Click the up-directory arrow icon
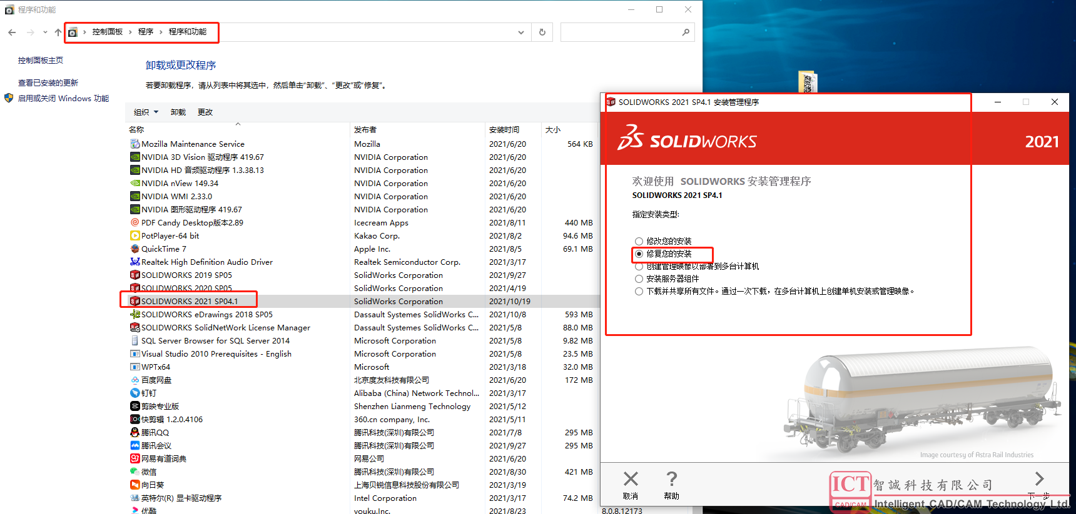The width and height of the screenshot is (1076, 514). pyautogui.click(x=58, y=32)
